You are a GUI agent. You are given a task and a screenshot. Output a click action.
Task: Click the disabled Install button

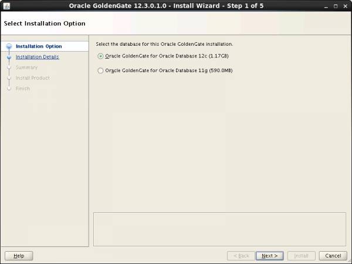(301, 256)
